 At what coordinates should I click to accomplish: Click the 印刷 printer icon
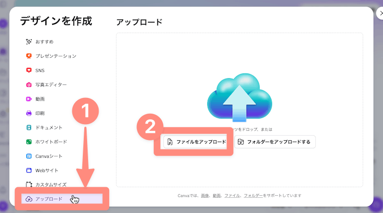tap(29, 113)
